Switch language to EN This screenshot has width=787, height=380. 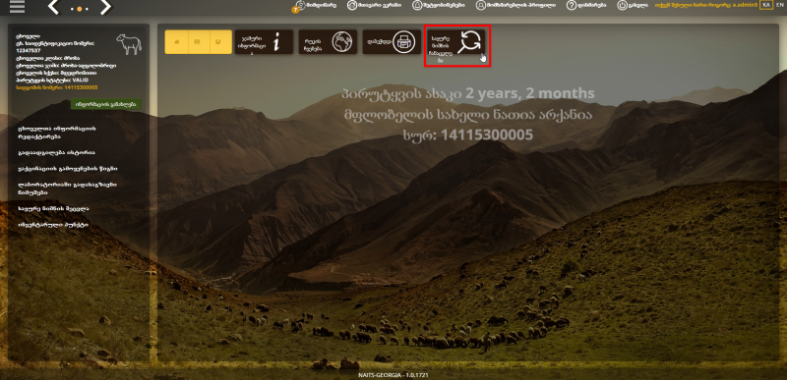tap(779, 5)
